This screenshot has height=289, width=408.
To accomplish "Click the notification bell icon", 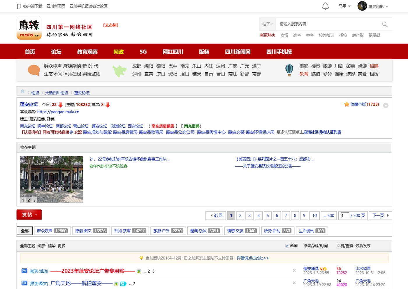I will pos(325,6).
